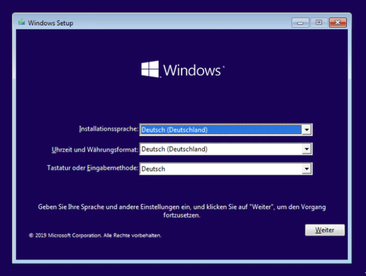The width and height of the screenshot is (366, 276).
Task: Close the Windows Setup window
Action: (337, 22)
